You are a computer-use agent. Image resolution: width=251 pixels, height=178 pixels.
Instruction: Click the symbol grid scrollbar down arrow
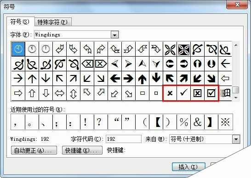(x=236, y=98)
